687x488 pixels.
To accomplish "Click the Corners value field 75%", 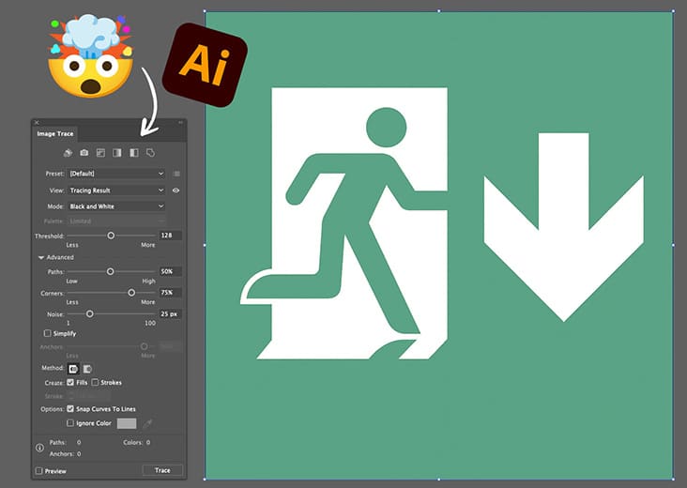I will 171,293.
